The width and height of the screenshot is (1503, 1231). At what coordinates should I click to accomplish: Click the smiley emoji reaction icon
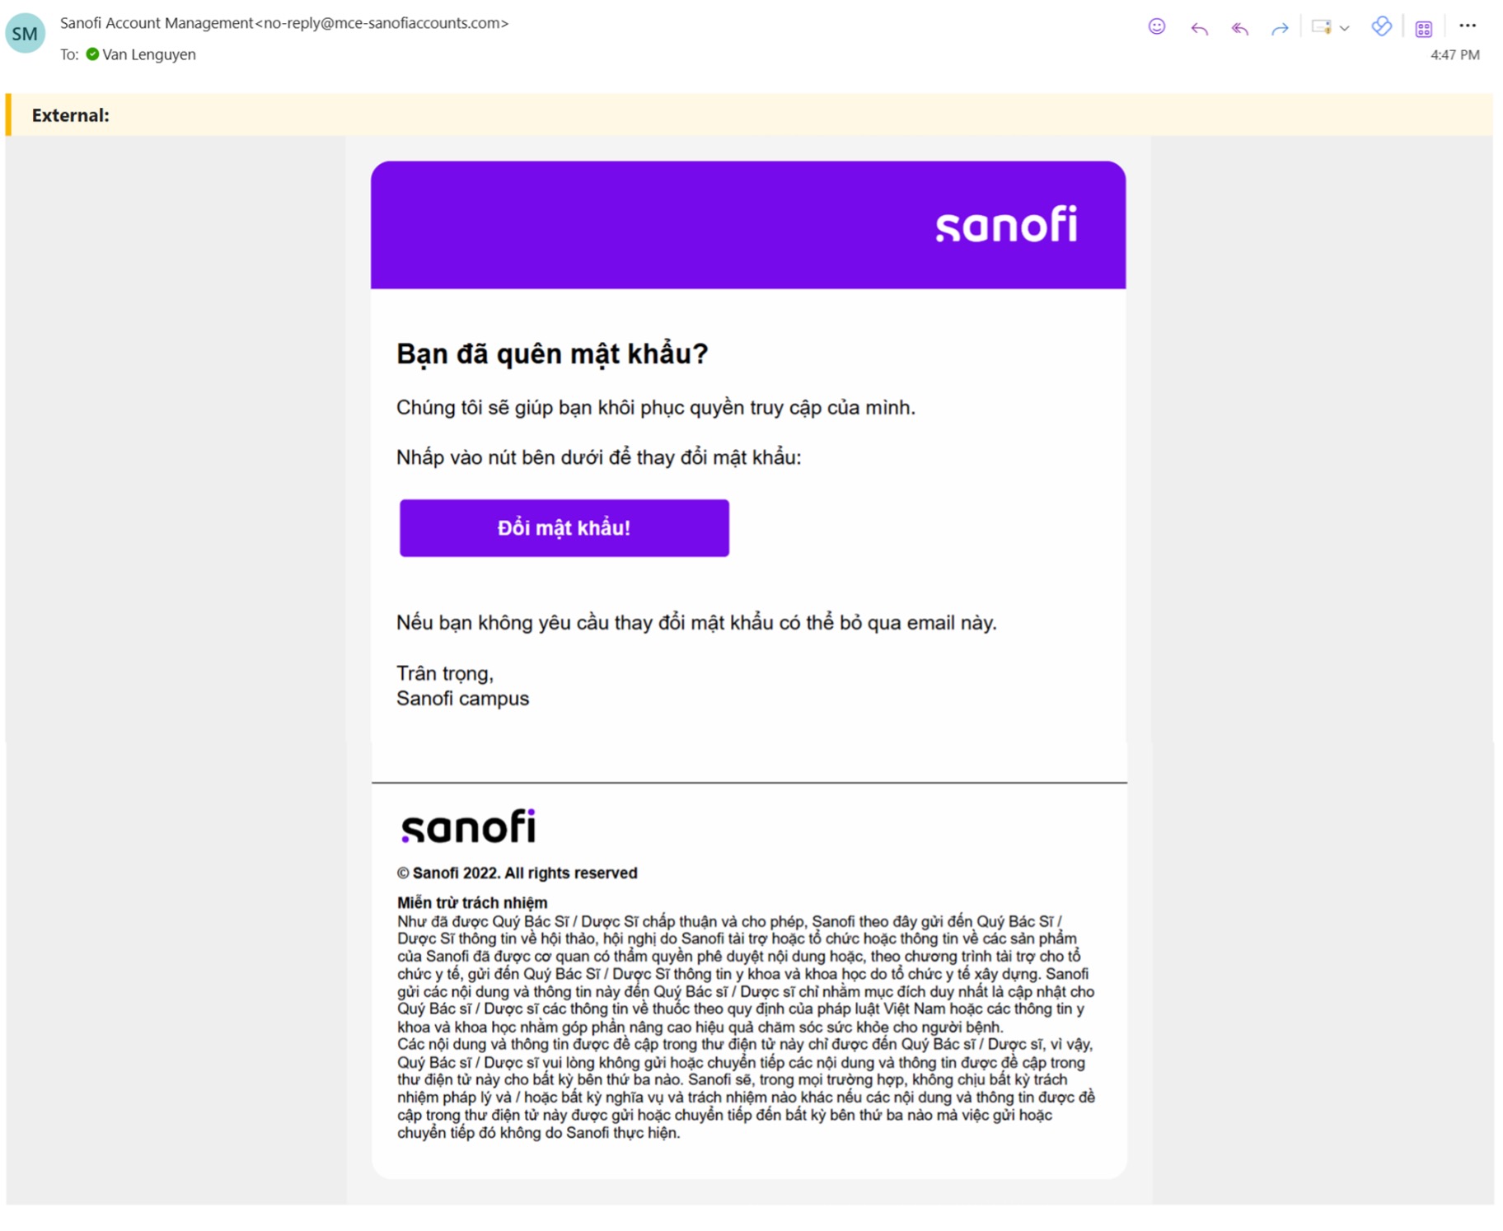click(1156, 26)
